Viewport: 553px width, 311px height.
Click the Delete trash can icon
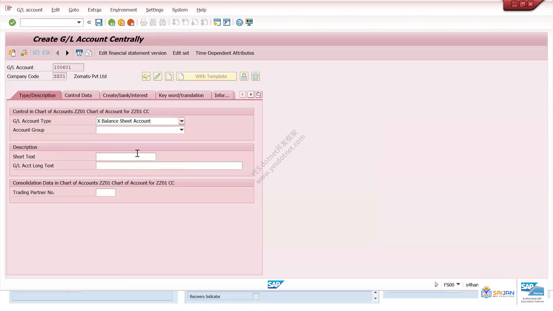coord(255,76)
